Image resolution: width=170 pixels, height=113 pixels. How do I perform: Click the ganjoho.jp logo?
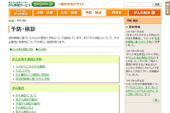[x=43, y=4]
